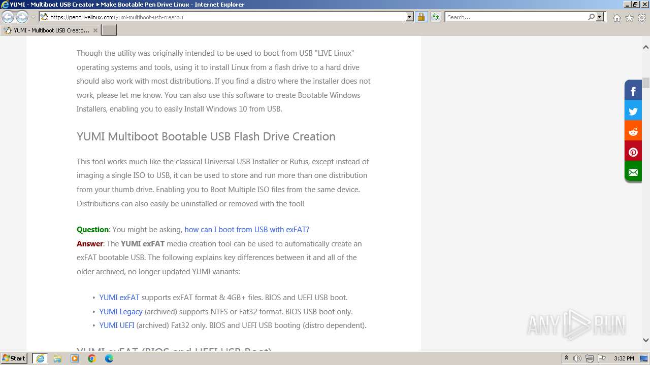This screenshot has height=365, width=650.
Task: Go to the Home page icon
Action: pyautogui.click(x=616, y=18)
